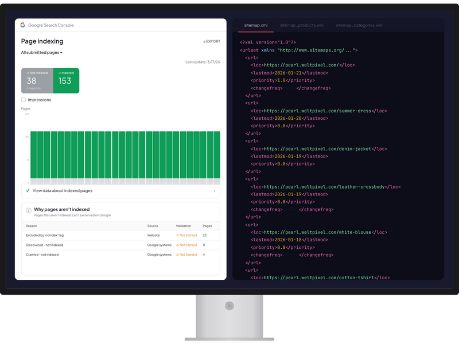Click the Google logo in the header

(x=22, y=25)
